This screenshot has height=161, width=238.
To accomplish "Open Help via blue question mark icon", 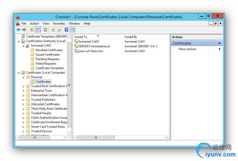I will point(67,29).
